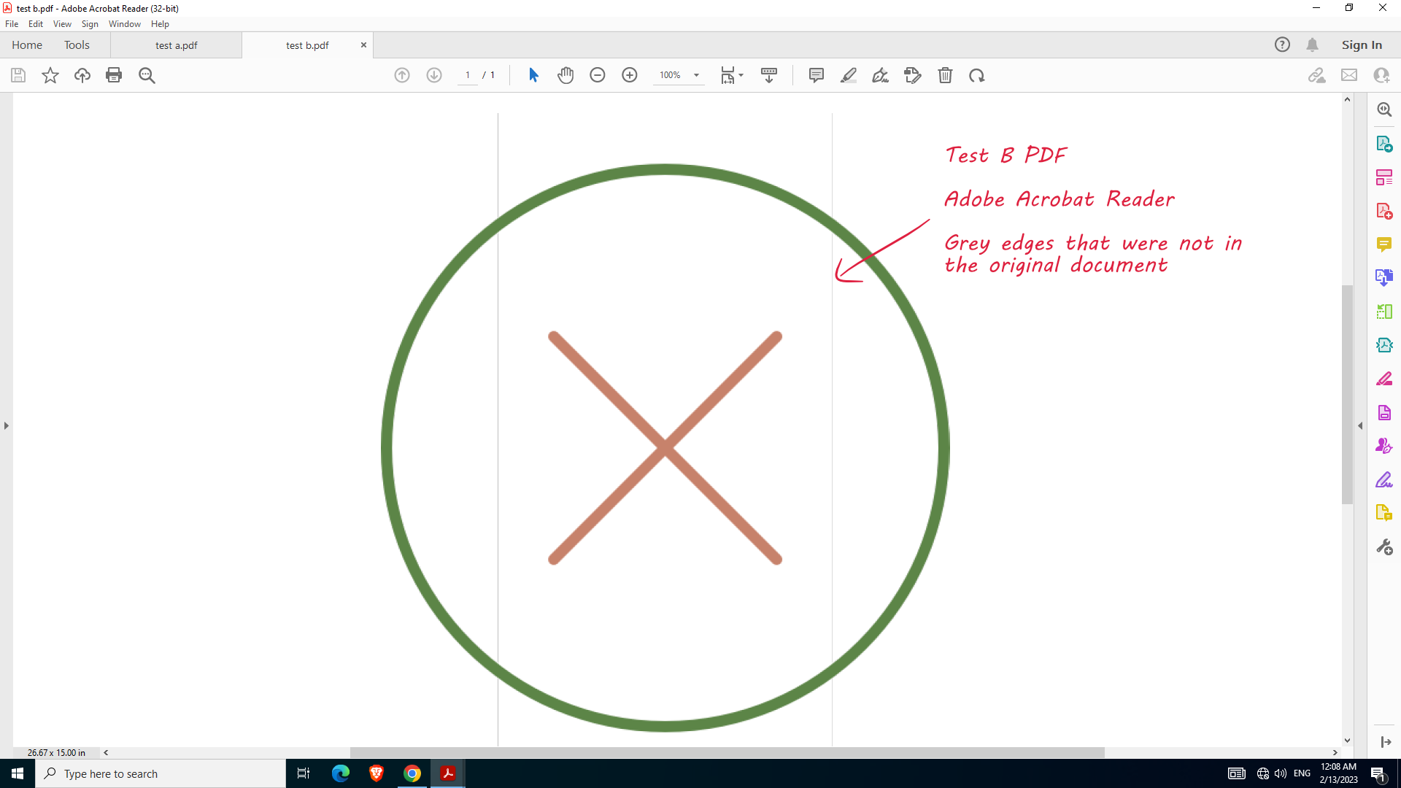Screen dimensions: 1401x788
Task: Rotate the page view
Action: (977, 75)
